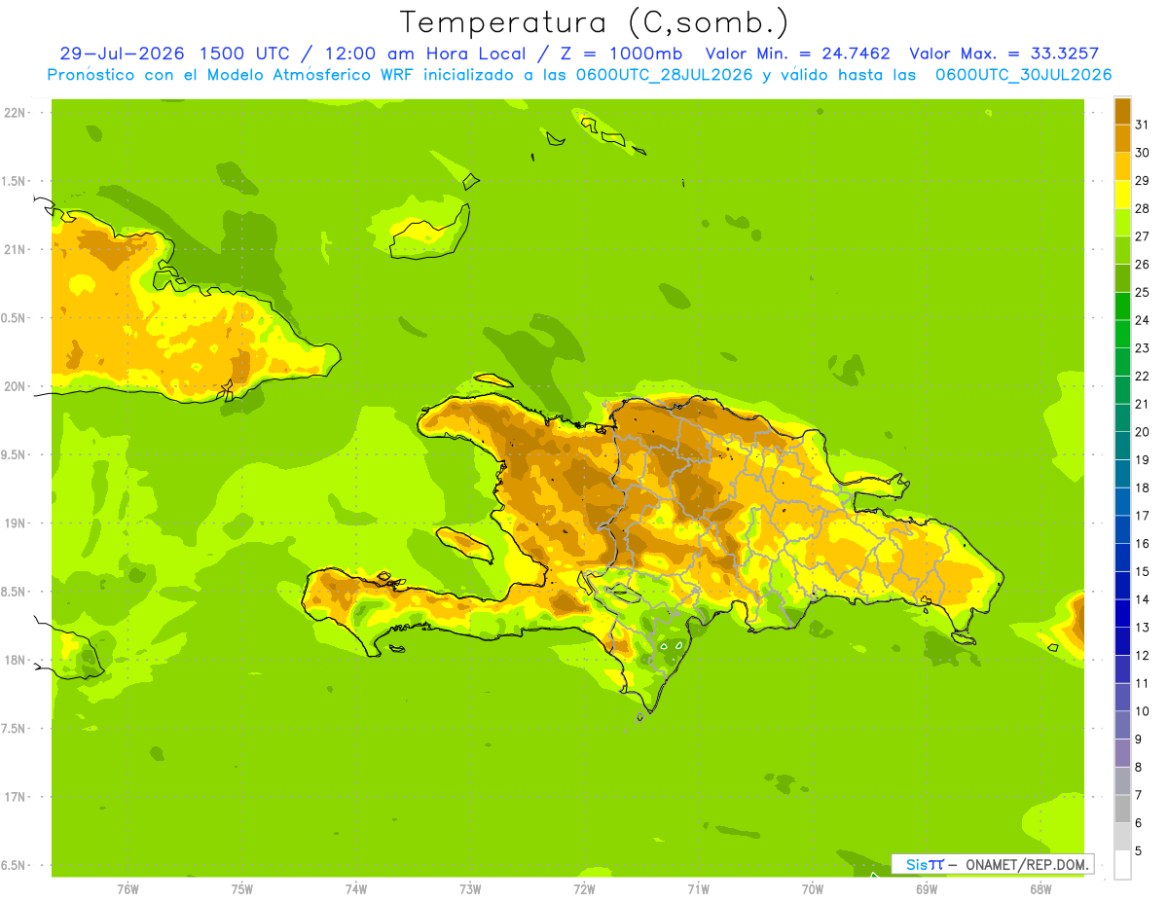Click the 20N latitude label
The width and height of the screenshot is (1168, 902).
pos(15,386)
